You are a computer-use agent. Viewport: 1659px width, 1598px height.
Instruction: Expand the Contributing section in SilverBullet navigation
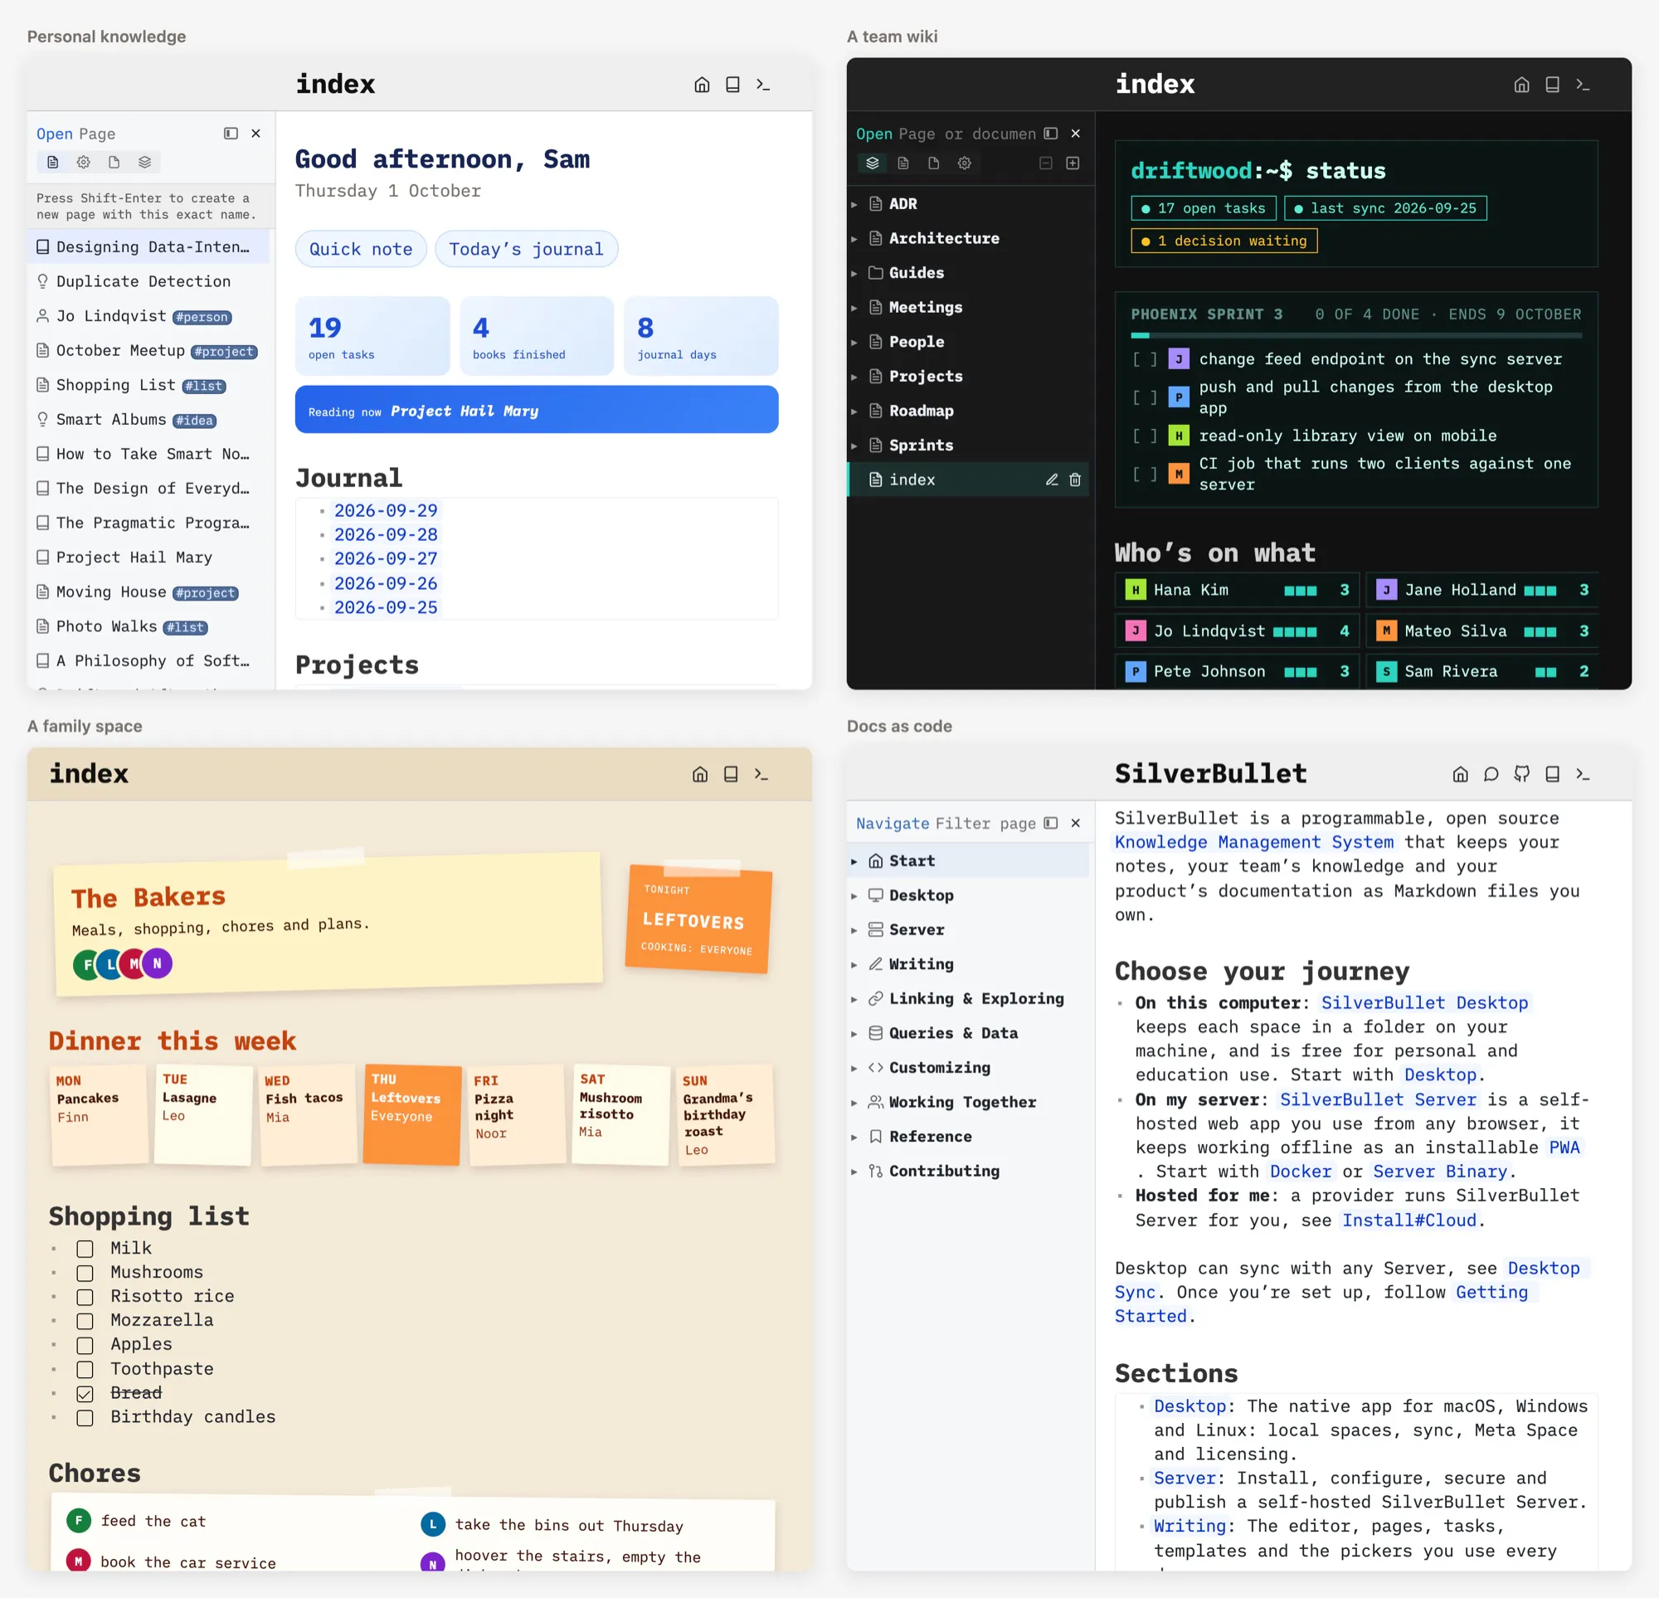[854, 1172]
